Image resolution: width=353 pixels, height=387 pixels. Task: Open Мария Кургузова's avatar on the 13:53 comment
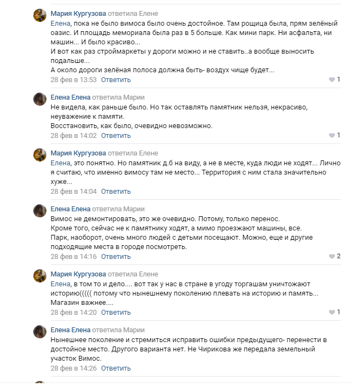pyautogui.click(x=40, y=15)
